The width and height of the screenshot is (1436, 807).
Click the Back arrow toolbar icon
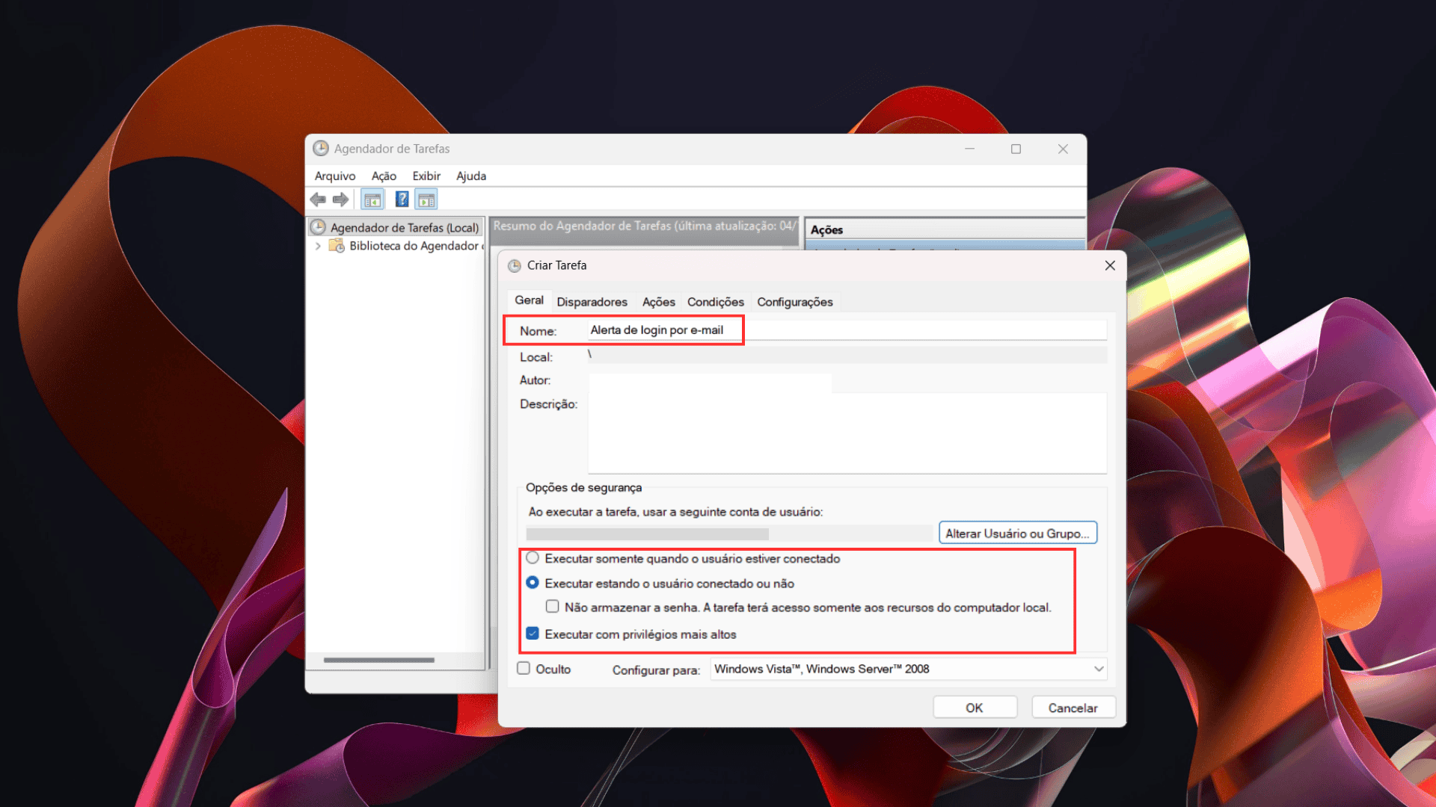[x=318, y=200]
